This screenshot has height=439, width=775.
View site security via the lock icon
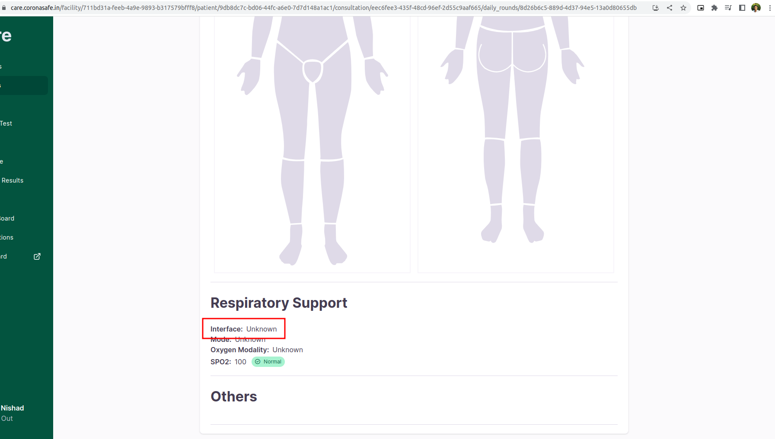click(x=4, y=7)
